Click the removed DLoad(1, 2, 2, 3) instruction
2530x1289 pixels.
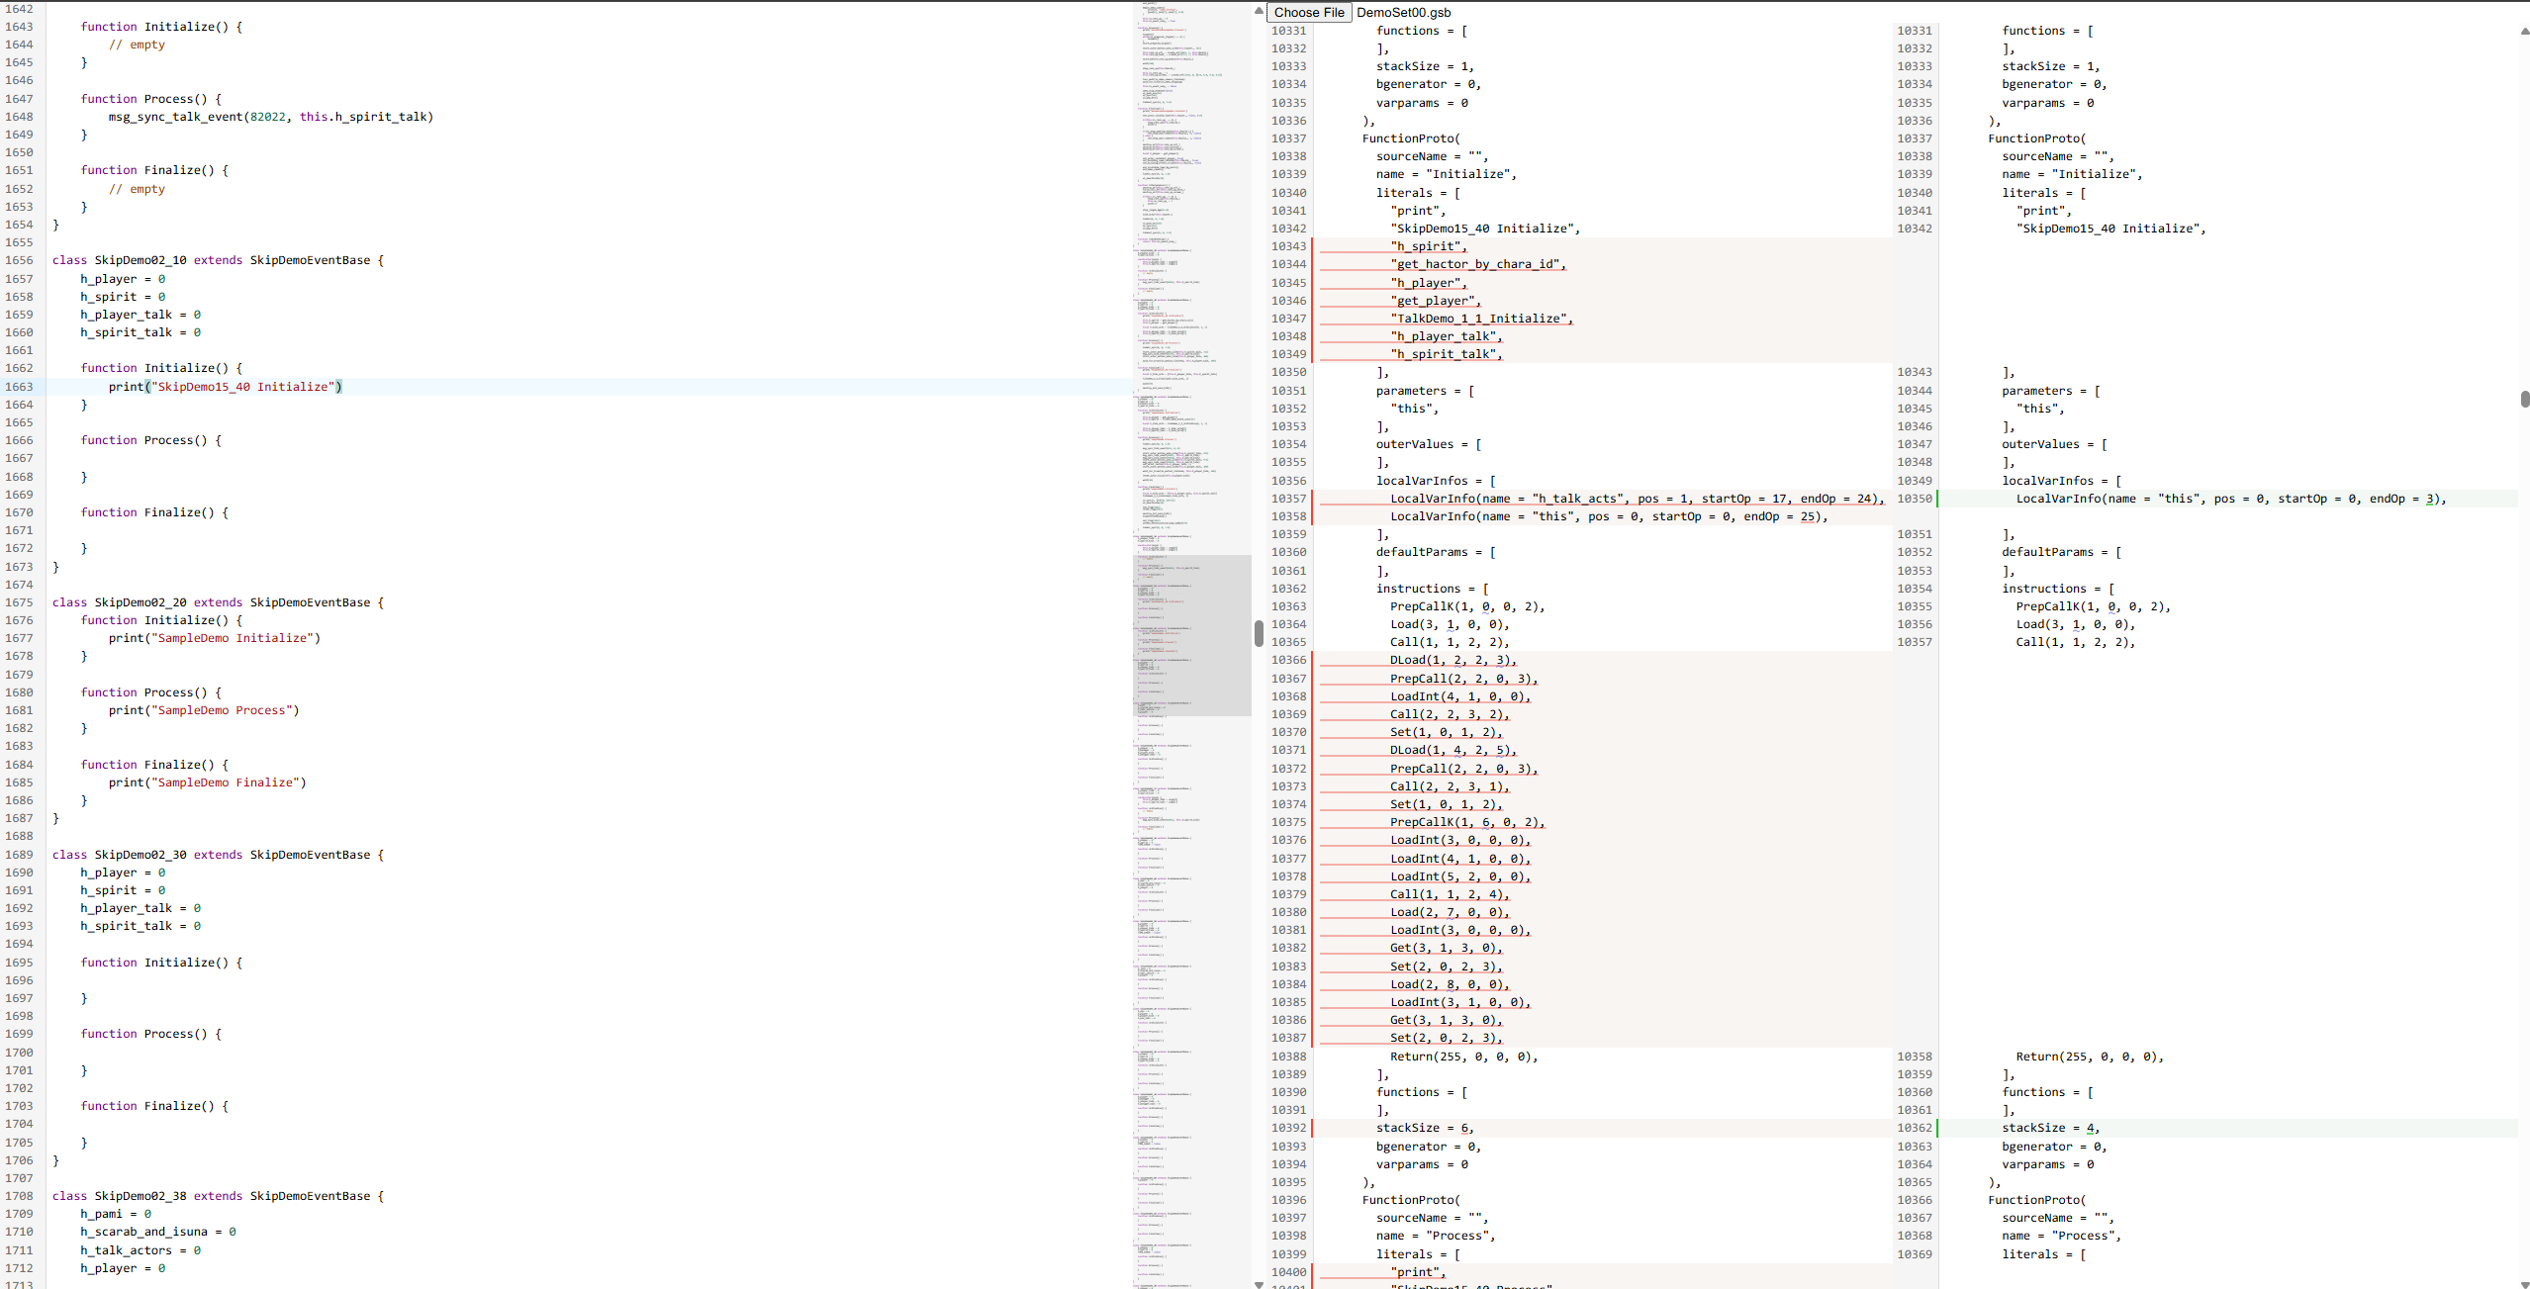point(1452,660)
